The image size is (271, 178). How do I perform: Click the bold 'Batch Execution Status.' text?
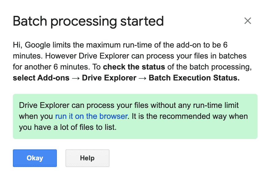[x=194, y=78]
